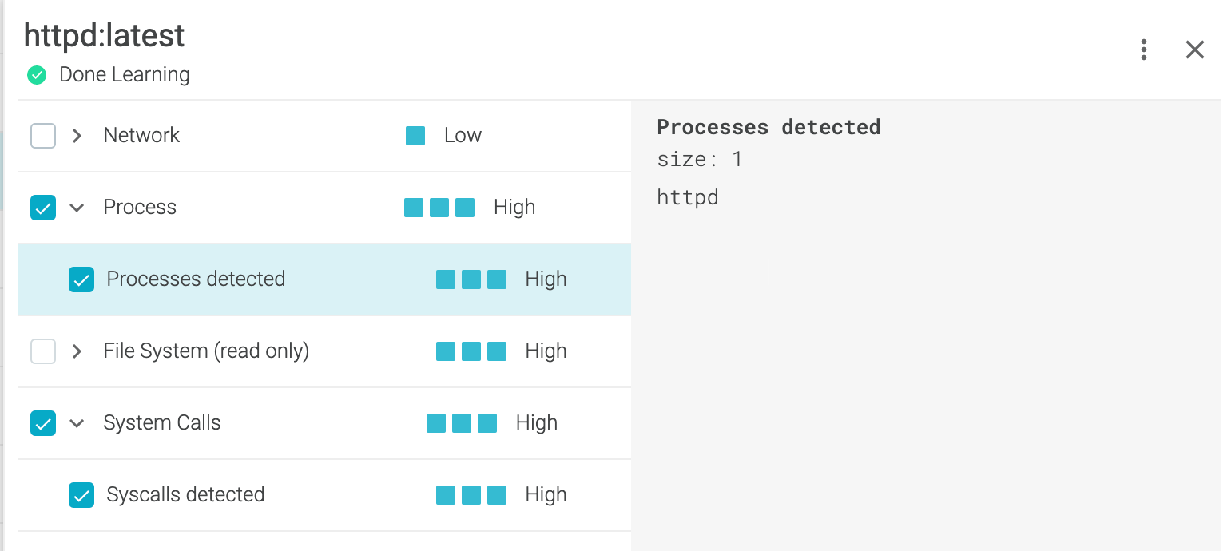Click the severity squares next to Processes detected
This screenshot has height=551, width=1227.
pos(471,279)
